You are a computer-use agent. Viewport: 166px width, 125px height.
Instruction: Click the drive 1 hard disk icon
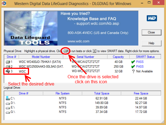pyautogui.click(x=8, y=62)
